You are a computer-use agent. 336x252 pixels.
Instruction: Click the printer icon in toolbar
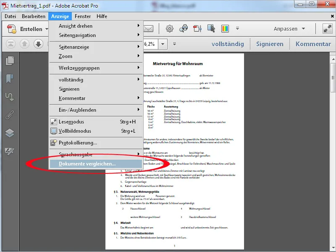pos(184,29)
